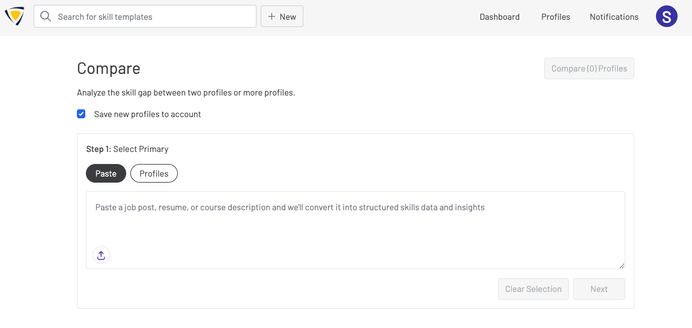The image size is (692, 328).
Task: Click the Next button
Action: [x=599, y=289]
